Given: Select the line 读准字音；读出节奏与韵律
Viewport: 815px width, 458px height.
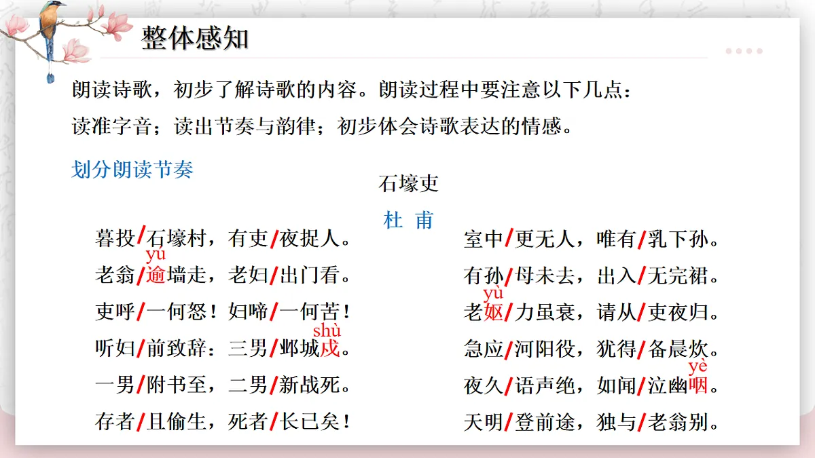Looking at the screenshot, I should (194, 127).
